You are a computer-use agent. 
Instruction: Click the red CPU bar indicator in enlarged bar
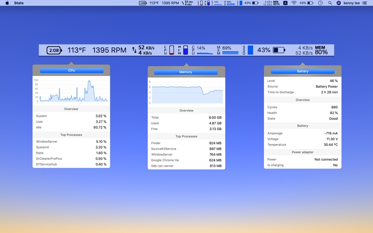172,50
